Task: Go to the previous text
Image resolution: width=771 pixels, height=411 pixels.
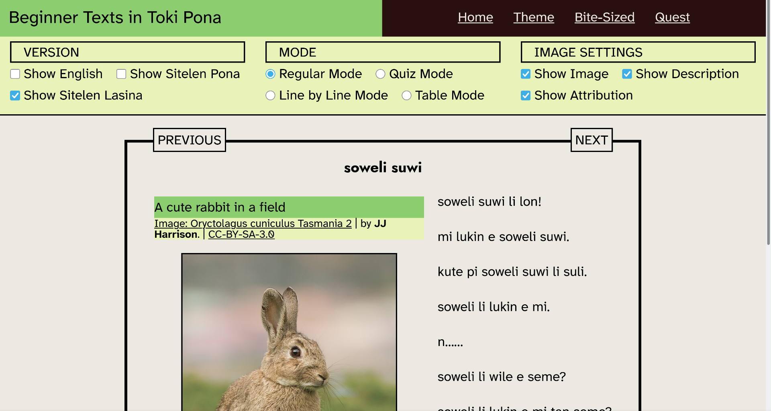Action: [x=189, y=140]
